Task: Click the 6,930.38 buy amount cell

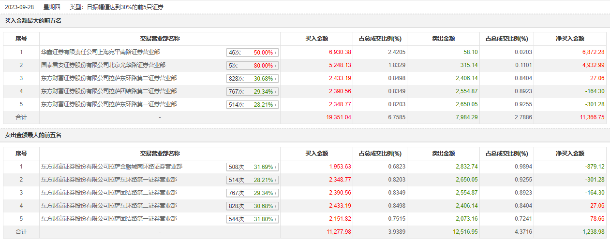Action: (340, 53)
